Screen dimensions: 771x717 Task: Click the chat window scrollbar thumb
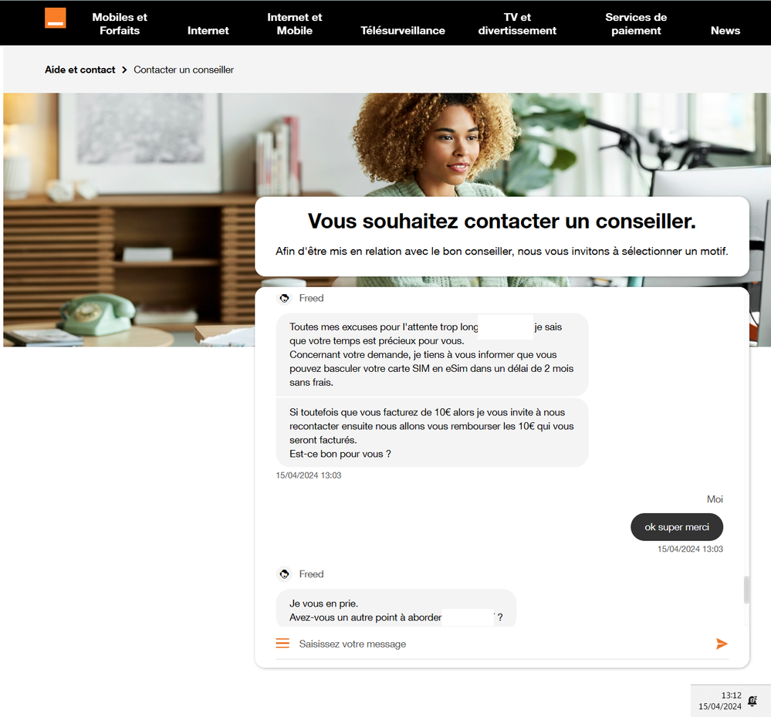click(746, 590)
